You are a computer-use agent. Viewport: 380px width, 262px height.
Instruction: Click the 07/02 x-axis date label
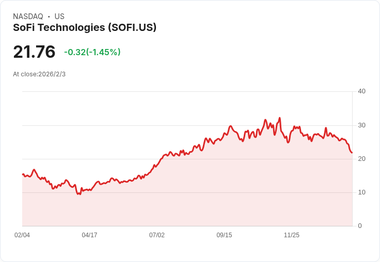point(157,235)
